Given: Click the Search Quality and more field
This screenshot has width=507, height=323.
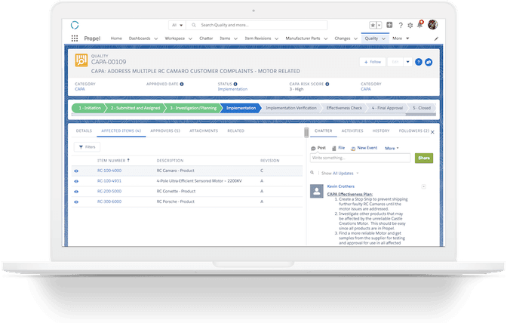Looking at the screenshot, I should click(257, 25).
